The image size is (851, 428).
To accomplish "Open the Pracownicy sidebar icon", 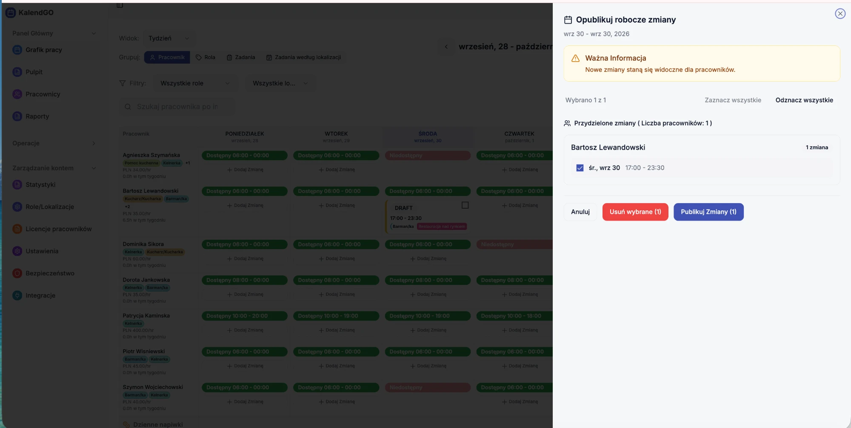I will (x=17, y=94).
